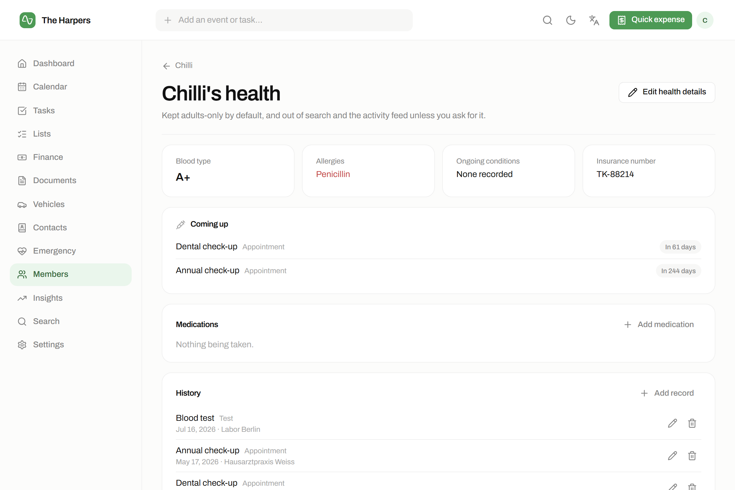Screen dimensions: 735x490
Task: Click the Settings gear icon
Action: click(22, 345)
